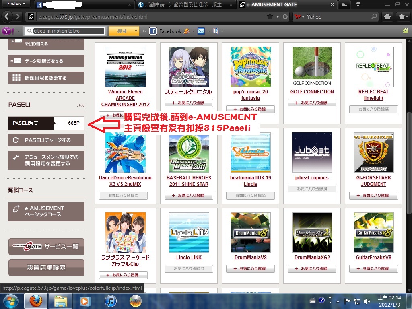The width and height of the screenshot is (412, 309).
Task: Add GuitarFreaksV8 to favorites
Action: click(x=373, y=268)
